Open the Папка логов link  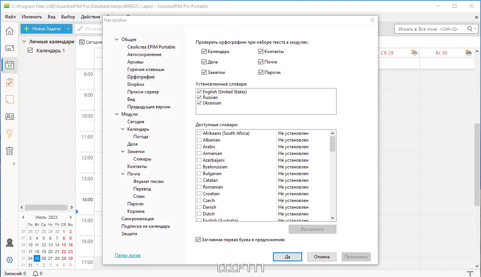[128, 255]
